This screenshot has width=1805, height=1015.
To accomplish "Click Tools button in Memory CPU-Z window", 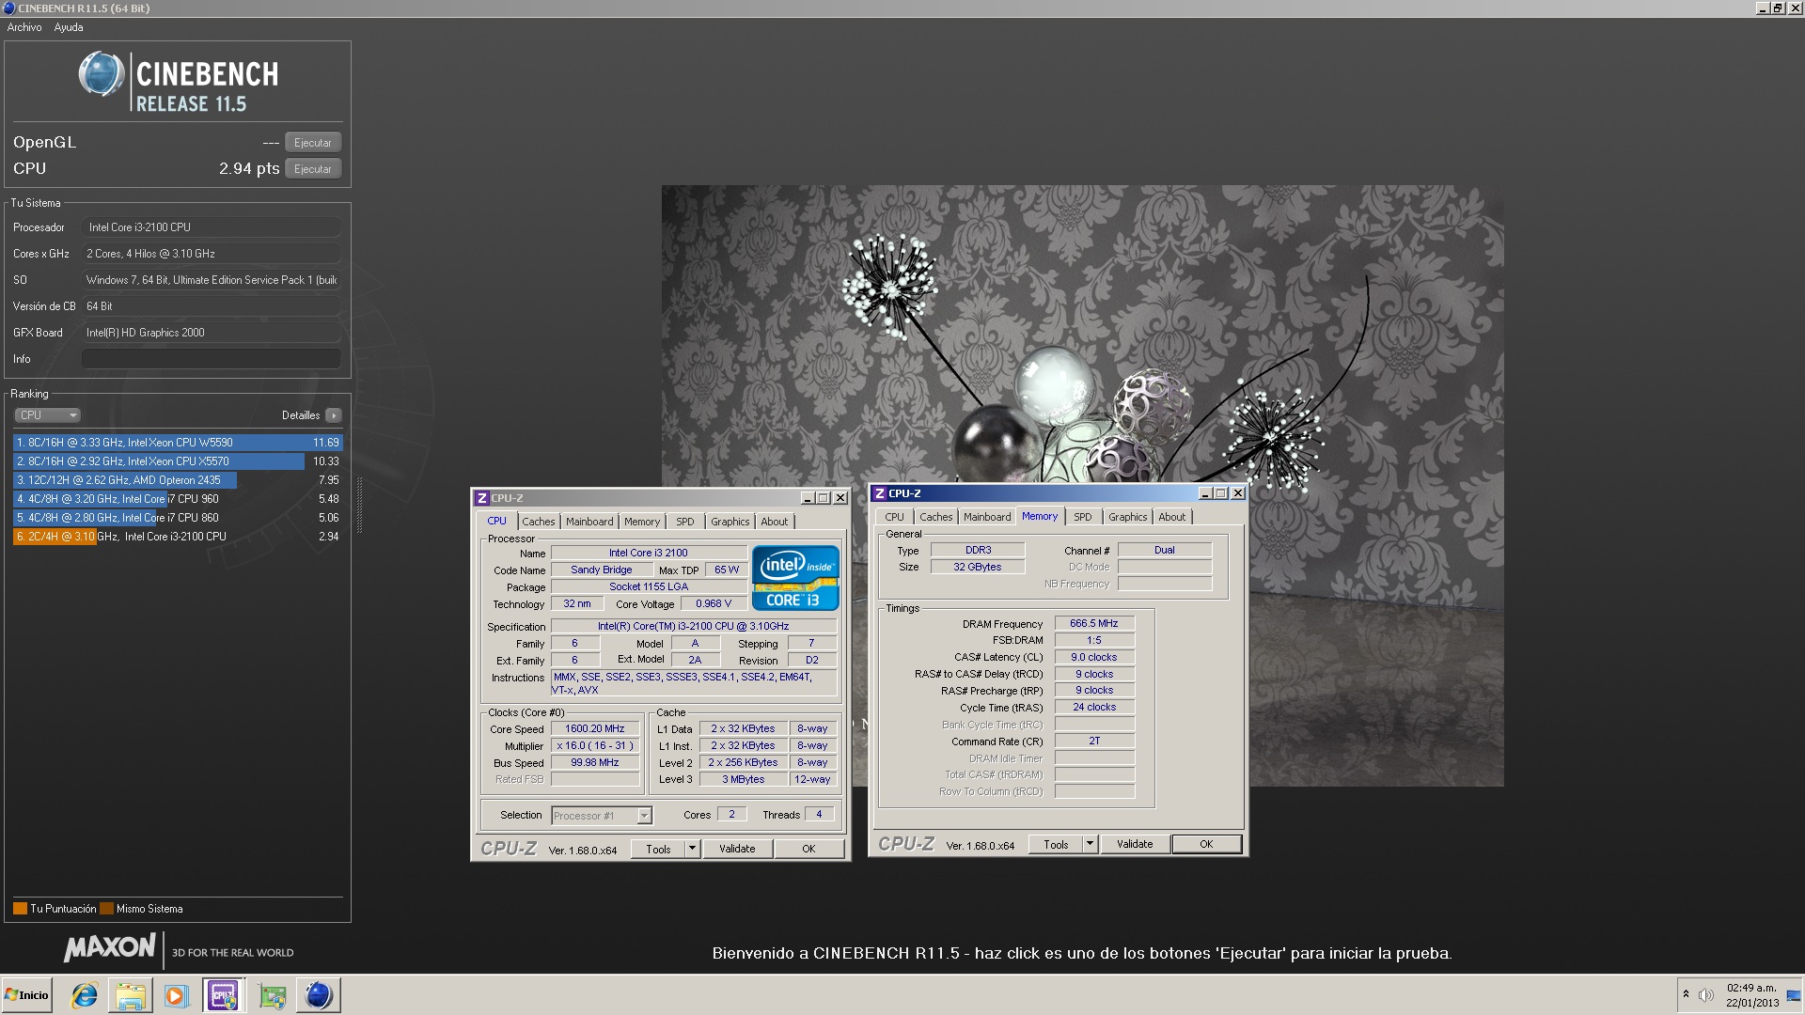I will [x=1056, y=844].
